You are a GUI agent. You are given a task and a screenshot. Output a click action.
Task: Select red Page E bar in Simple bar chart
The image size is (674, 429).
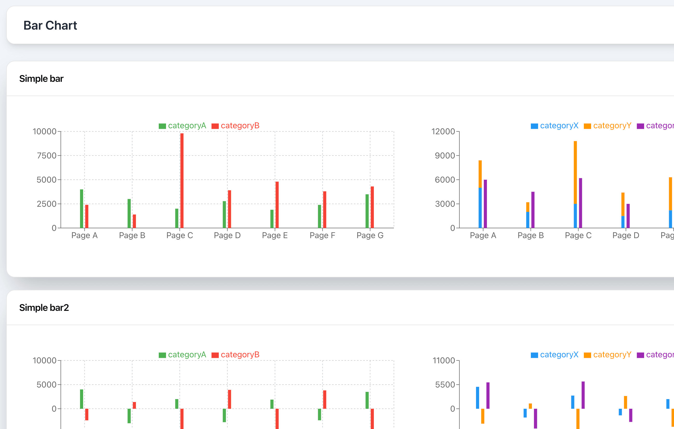(x=277, y=205)
